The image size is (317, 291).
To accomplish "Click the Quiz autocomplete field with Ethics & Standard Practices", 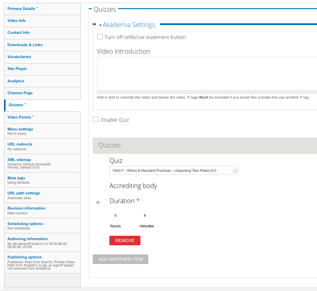I will (x=174, y=171).
